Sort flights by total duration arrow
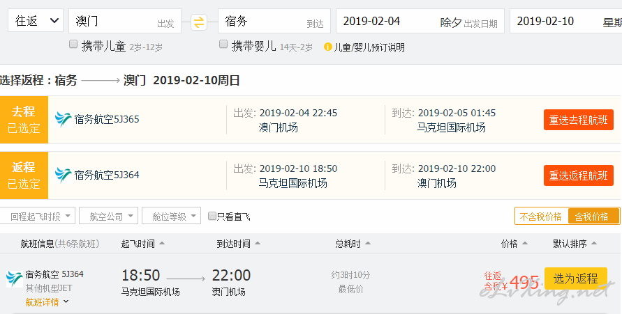Viewport: 622px width, 314px height. click(x=368, y=243)
